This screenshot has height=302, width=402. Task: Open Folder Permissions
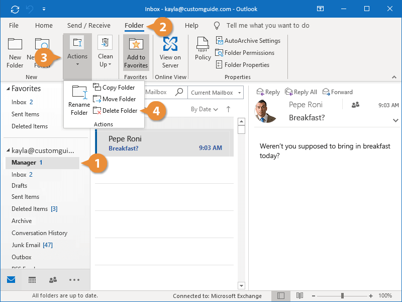coord(245,53)
